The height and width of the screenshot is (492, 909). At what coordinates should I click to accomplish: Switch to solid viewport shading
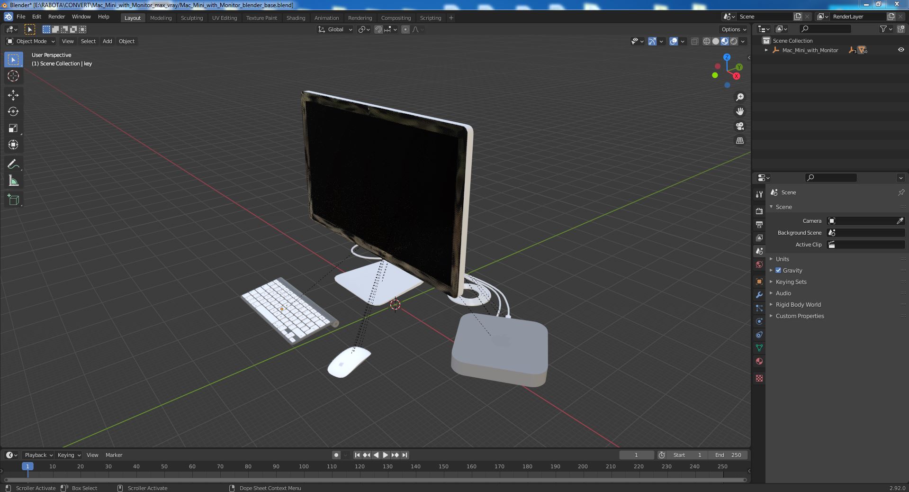pyautogui.click(x=716, y=41)
